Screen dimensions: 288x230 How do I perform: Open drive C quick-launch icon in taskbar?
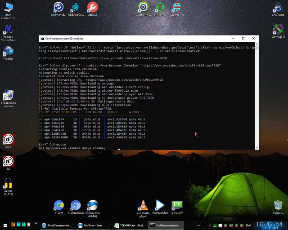point(13,224)
